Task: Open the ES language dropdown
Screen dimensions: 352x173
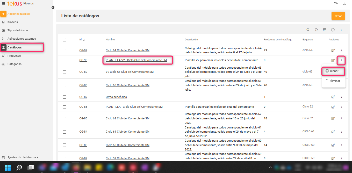Action: (336, 3)
